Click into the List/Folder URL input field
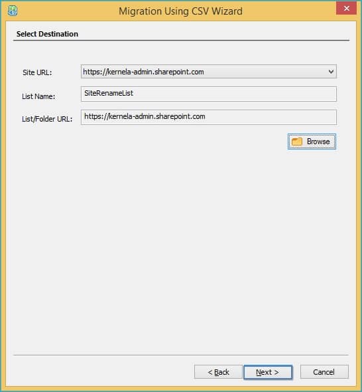Viewport: 362px width, 392px height. (209, 117)
